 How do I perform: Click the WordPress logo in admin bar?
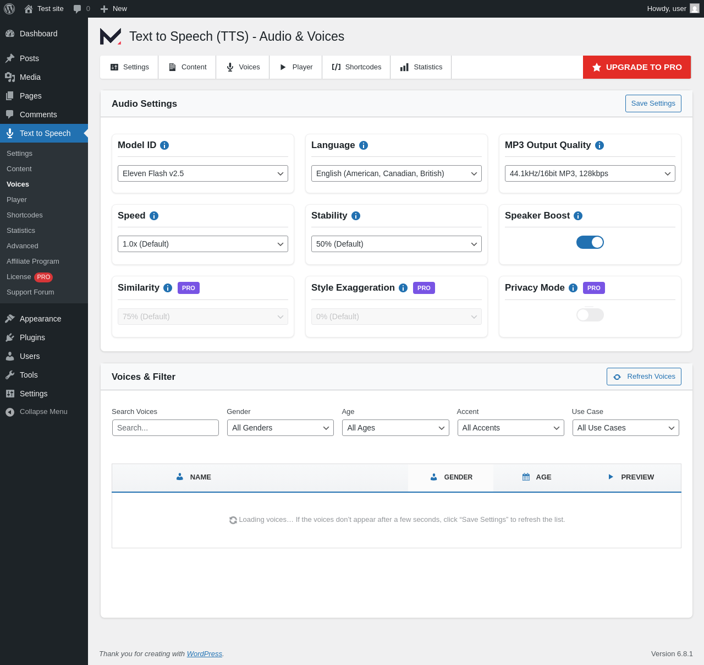tap(9, 9)
